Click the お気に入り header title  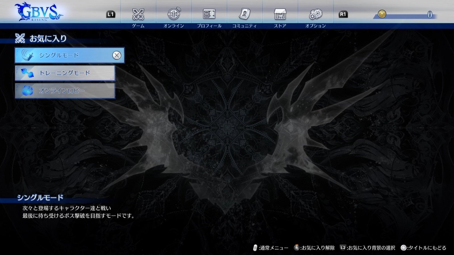pyautogui.click(x=48, y=39)
